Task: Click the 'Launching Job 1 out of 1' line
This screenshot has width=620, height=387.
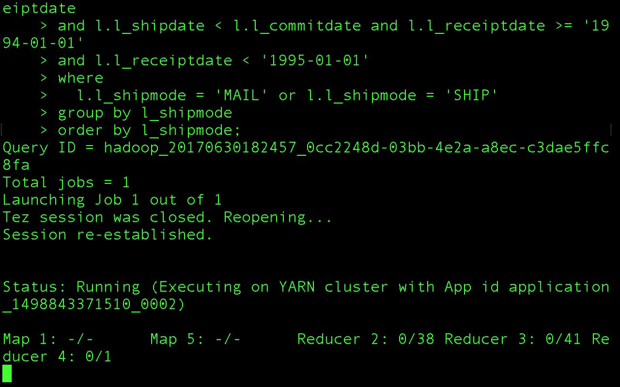Action: (x=112, y=200)
